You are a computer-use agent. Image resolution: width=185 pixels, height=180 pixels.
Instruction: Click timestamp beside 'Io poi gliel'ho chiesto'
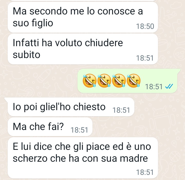121,110
